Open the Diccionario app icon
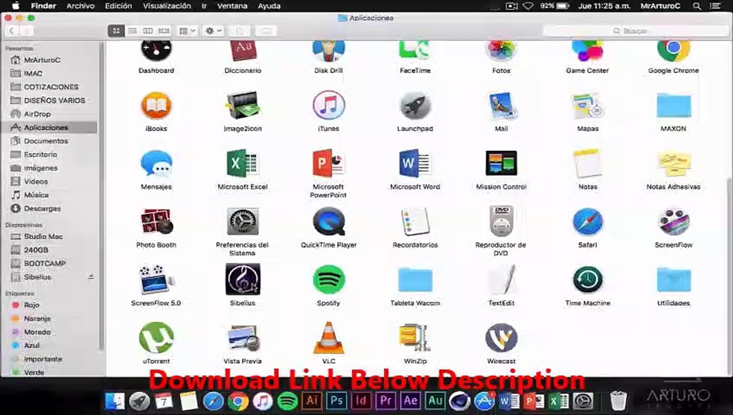The image size is (733, 415). pos(243,50)
